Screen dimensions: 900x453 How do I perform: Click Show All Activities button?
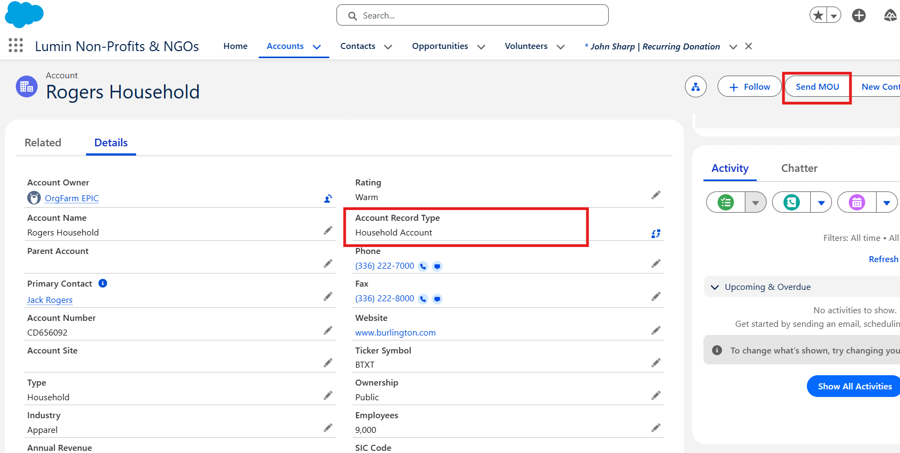point(854,386)
